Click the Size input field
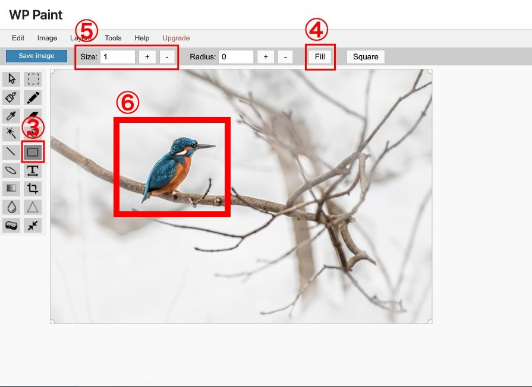The height and width of the screenshot is (387, 532). pyautogui.click(x=117, y=56)
